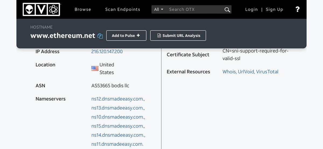323x149 pixels.
Task: Copy hostname with the copy icon
Action: coord(100,36)
